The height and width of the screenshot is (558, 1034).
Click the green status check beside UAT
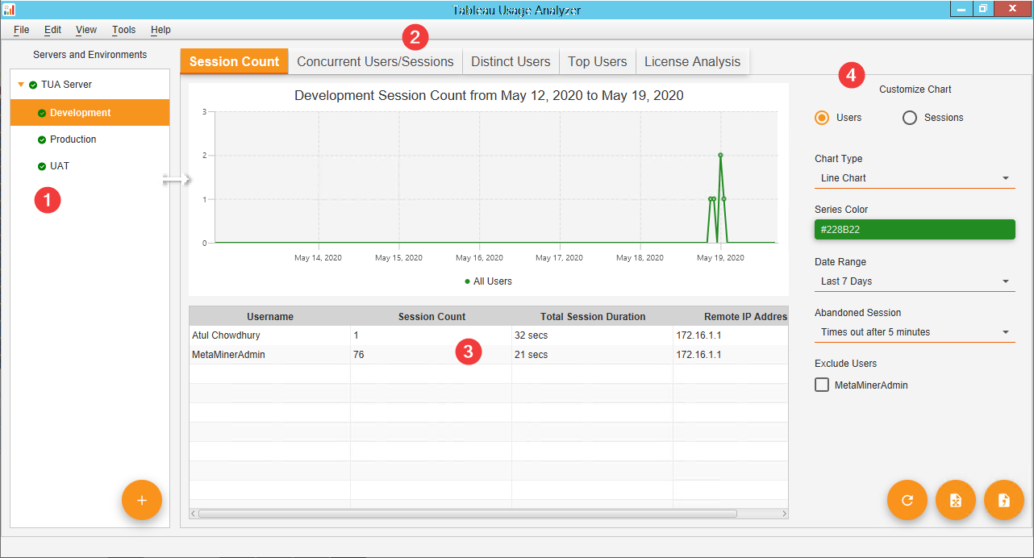coord(42,167)
